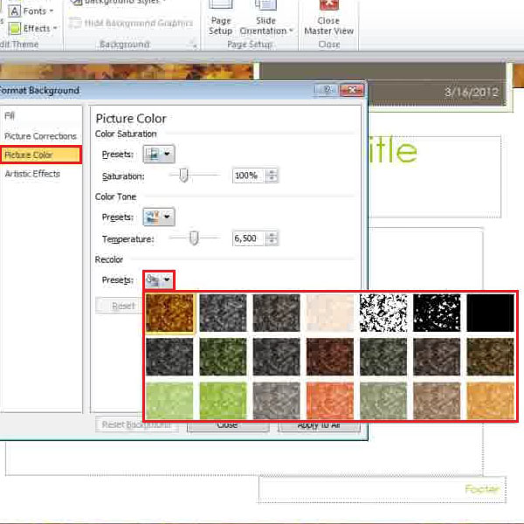The height and width of the screenshot is (524, 524).
Task: Tick Hide Background Graphics
Action: tap(131, 23)
